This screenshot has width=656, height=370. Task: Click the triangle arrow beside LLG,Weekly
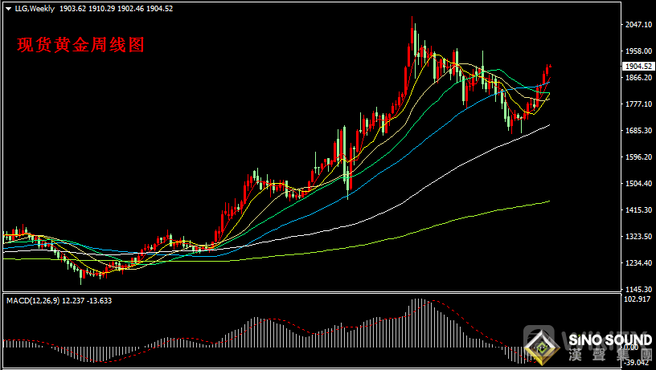[x=8, y=8]
